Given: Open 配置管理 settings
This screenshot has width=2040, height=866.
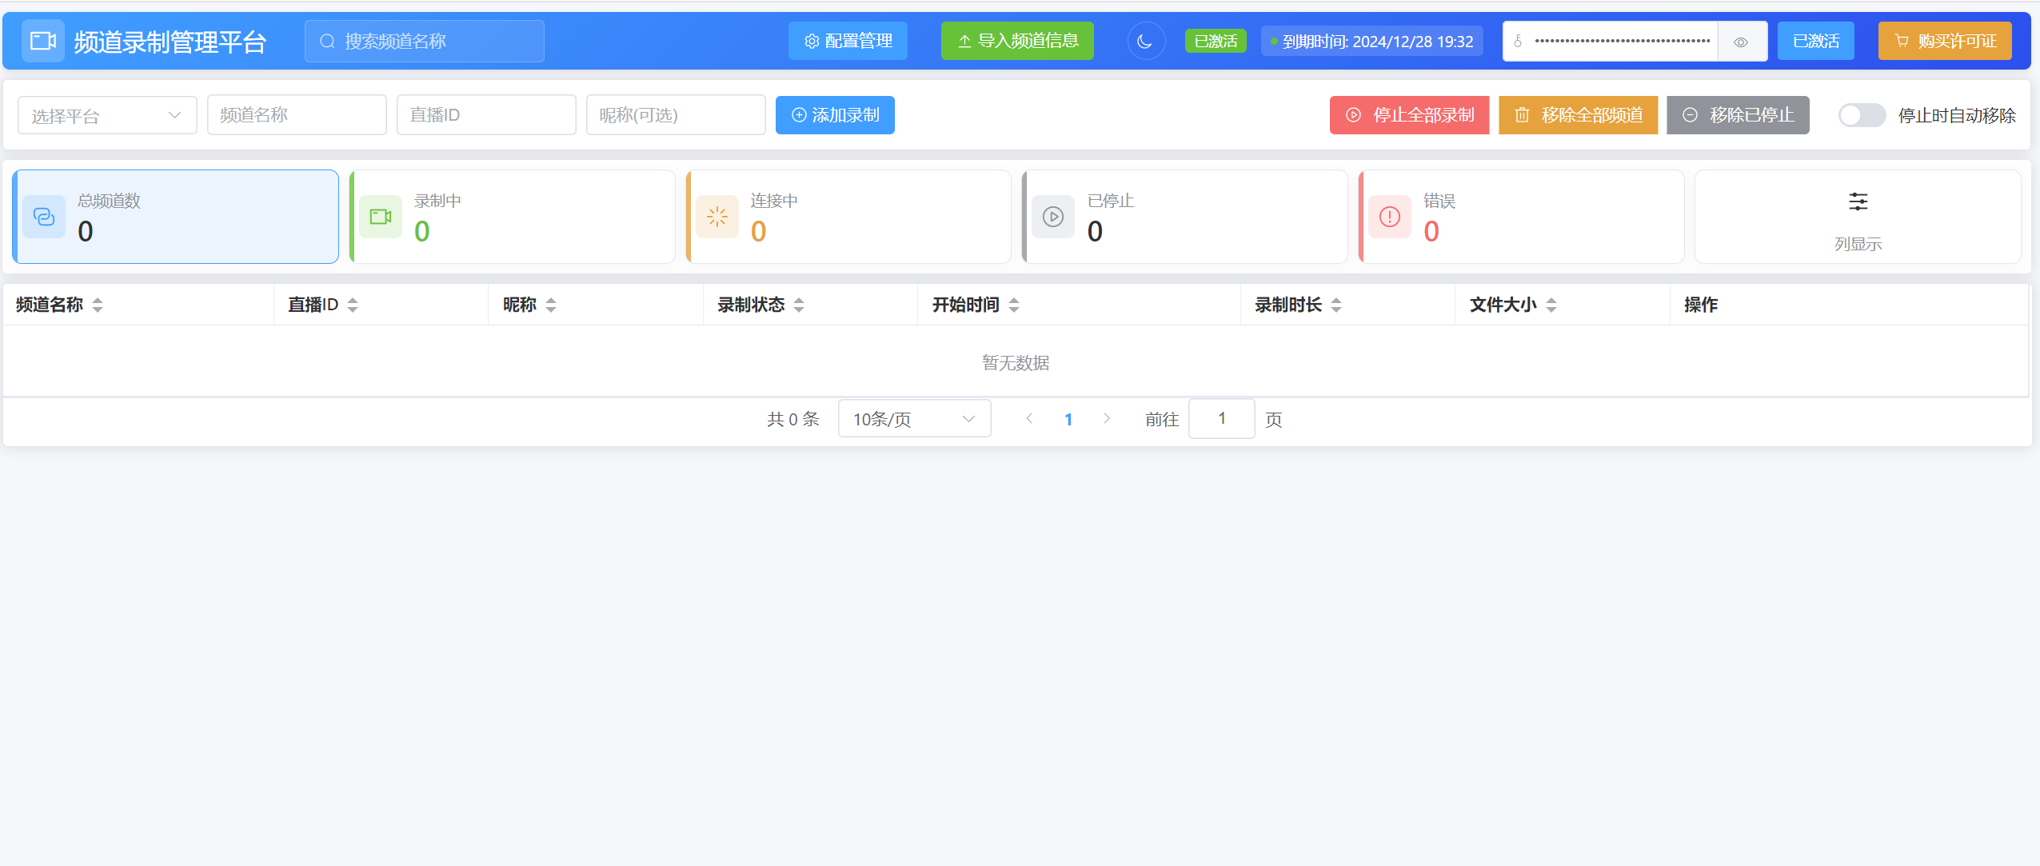Looking at the screenshot, I should pyautogui.click(x=848, y=41).
